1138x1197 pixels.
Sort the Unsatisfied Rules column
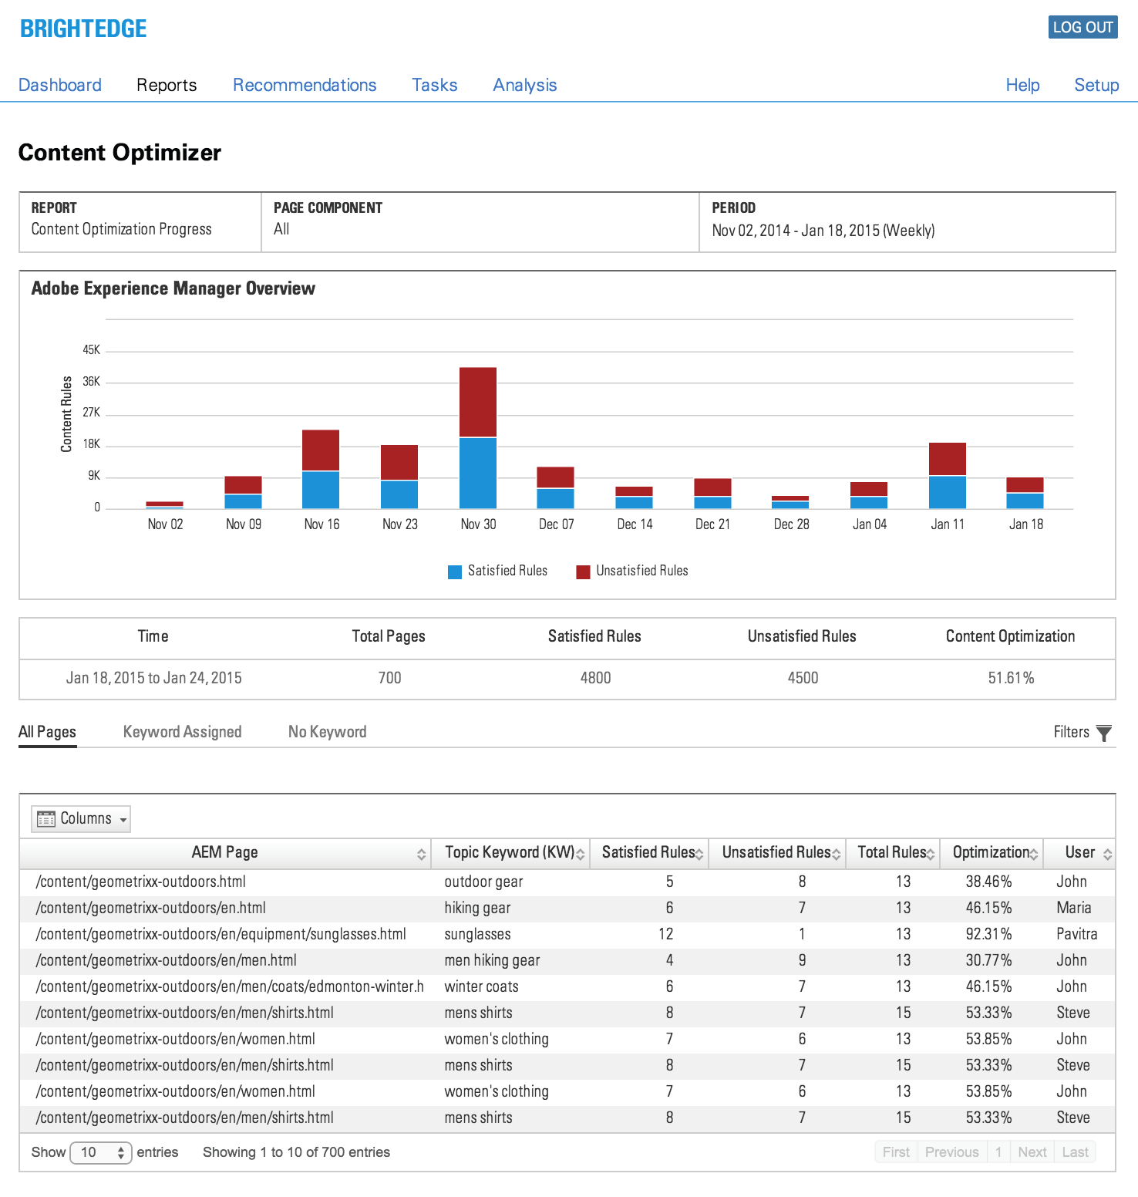(837, 854)
